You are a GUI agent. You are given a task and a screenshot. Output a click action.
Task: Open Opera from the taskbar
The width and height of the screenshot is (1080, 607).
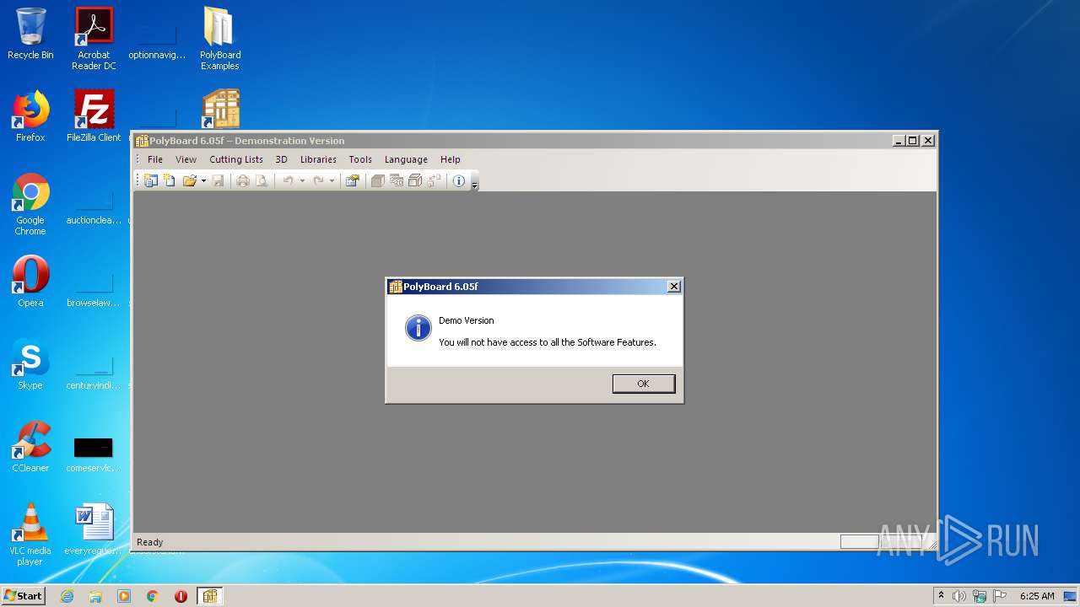[181, 596]
